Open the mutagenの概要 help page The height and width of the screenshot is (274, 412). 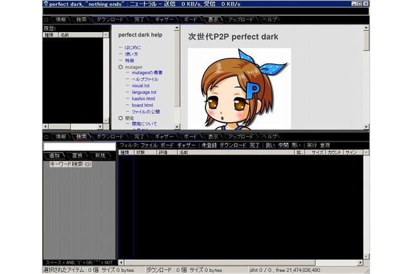(x=147, y=73)
